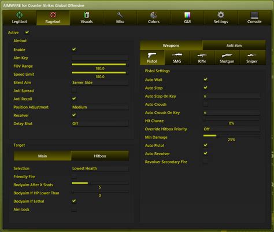274x232 pixels.
Task: Click the Target section heading
Action: click(19, 145)
